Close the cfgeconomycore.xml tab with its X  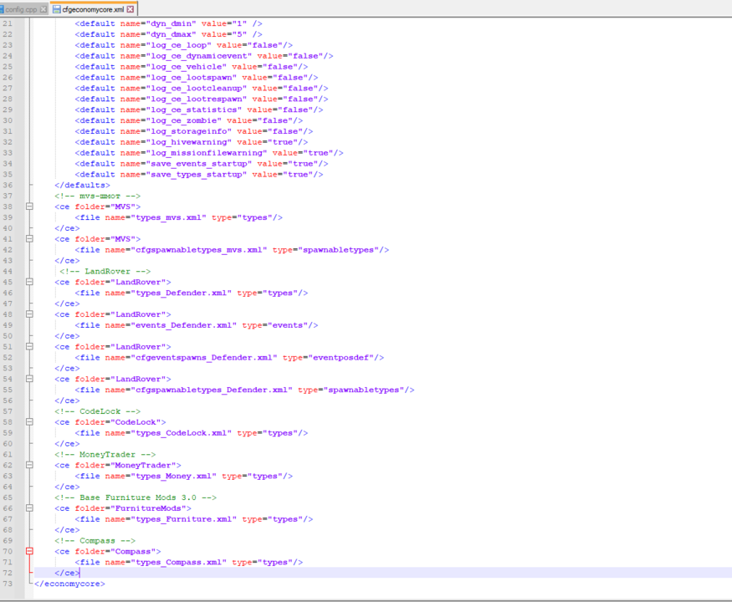[x=131, y=9]
